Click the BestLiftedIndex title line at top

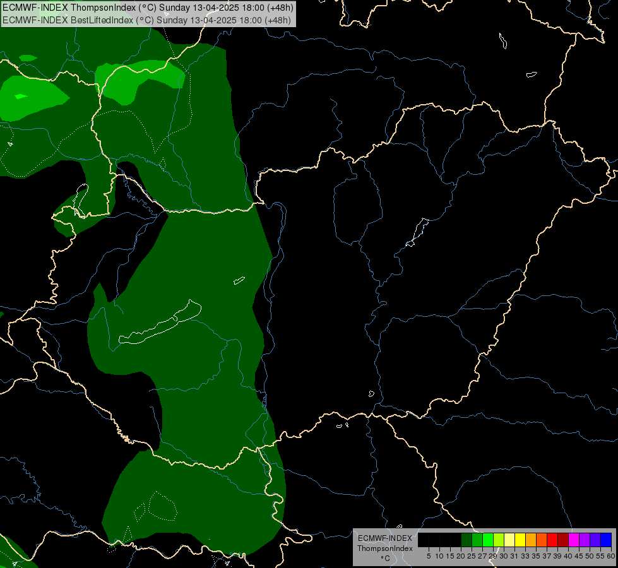coord(146,20)
